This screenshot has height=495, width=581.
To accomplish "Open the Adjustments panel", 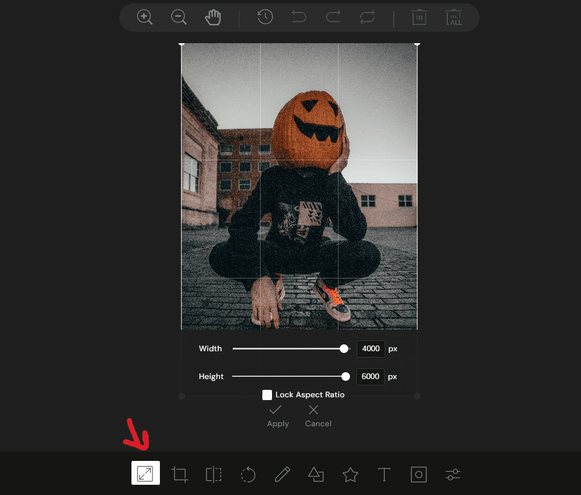I will [x=452, y=475].
